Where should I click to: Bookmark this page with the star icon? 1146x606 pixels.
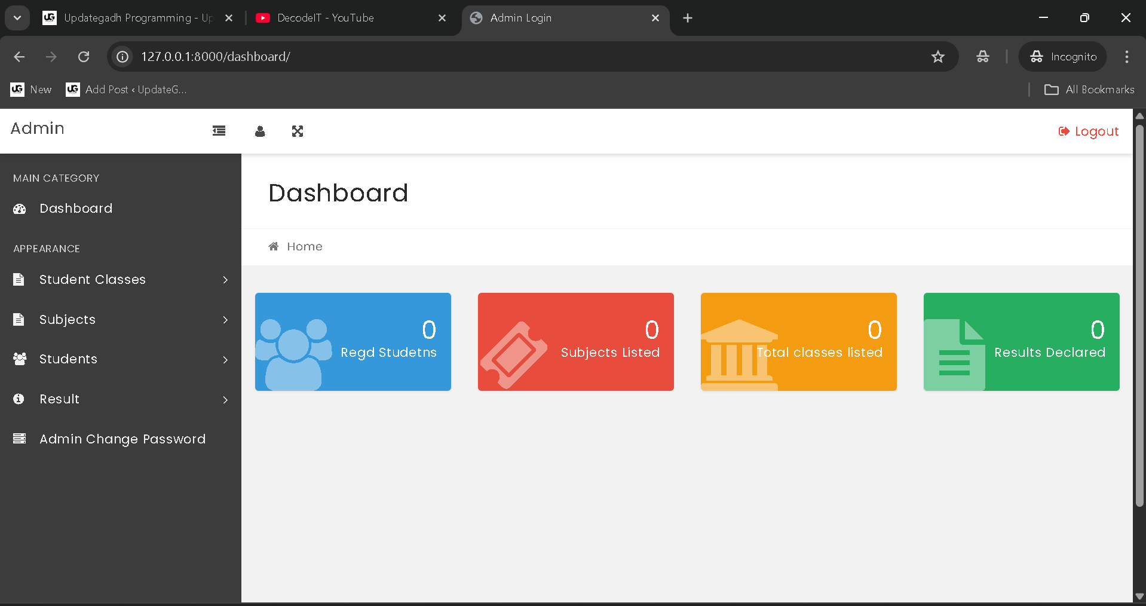938,57
